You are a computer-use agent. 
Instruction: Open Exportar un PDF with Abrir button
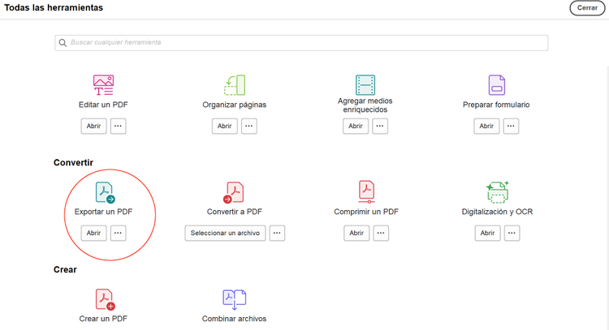click(93, 233)
